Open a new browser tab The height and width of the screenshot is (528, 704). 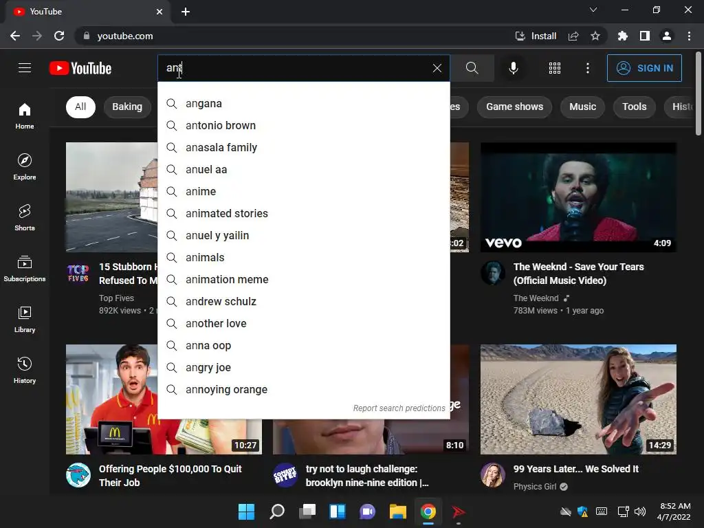[x=186, y=12]
